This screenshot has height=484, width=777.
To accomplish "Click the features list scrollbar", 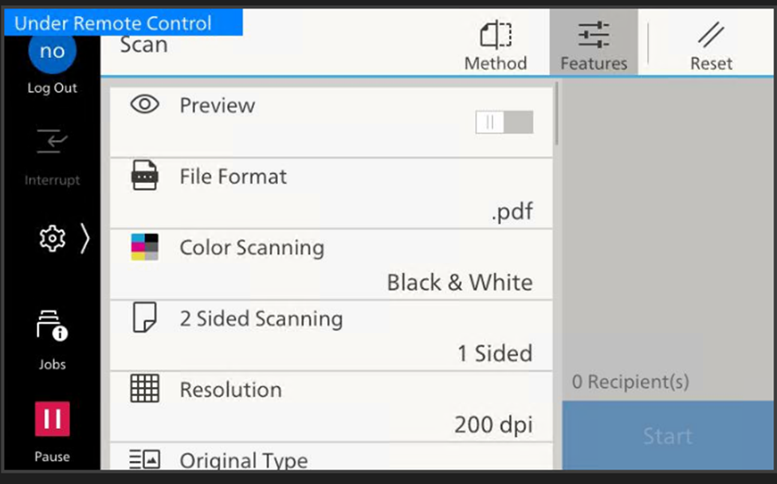I will pos(556,115).
